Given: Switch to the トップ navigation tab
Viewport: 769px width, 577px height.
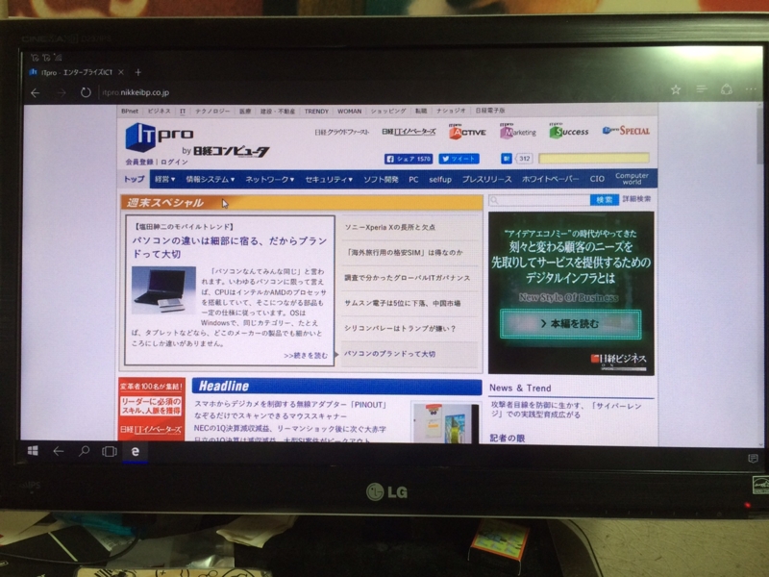Looking at the screenshot, I should tap(134, 180).
